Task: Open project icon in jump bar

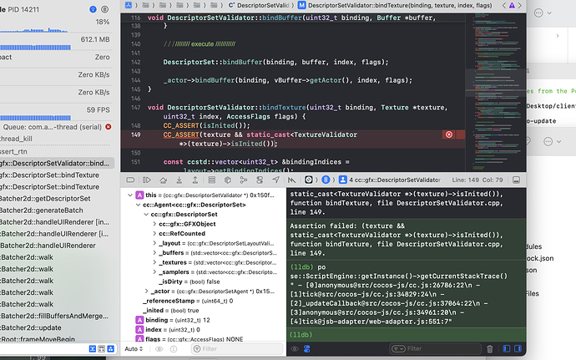Action: 129,5
